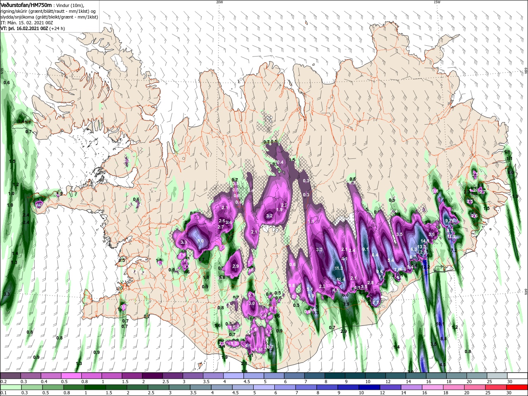Click the 15W longitude label at top

coord(437,2)
